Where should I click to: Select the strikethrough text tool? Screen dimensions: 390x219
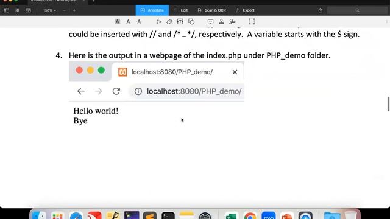click(x=139, y=22)
